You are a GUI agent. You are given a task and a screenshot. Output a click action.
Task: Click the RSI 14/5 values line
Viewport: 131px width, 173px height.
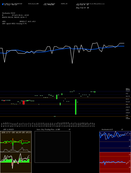(x=15, y=15)
